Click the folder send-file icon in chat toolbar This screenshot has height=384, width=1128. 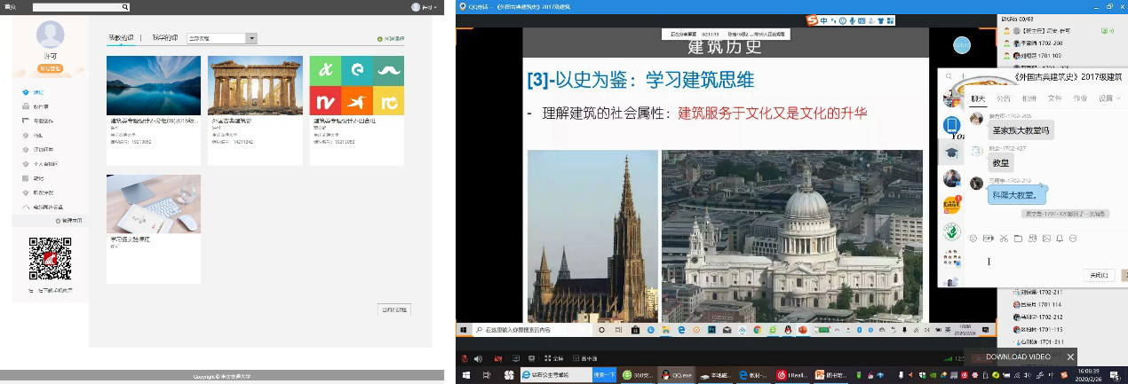coord(1017,239)
